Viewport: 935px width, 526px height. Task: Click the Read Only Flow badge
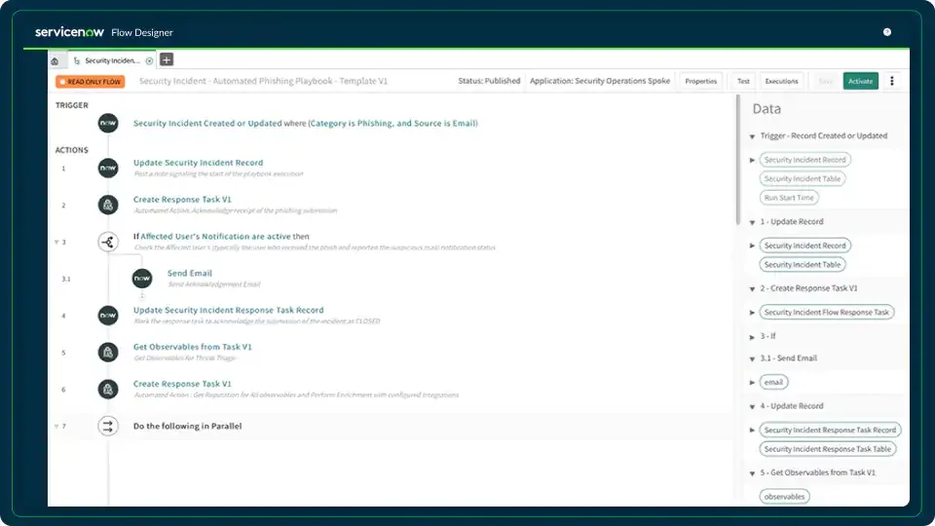point(90,82)
